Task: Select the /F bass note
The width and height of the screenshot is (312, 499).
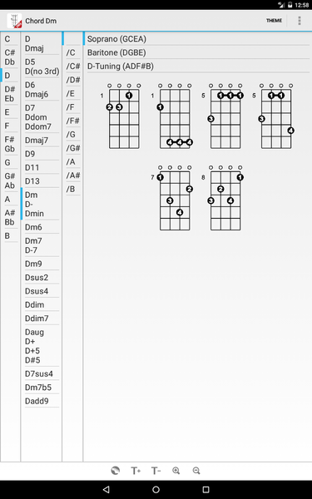Action: (x=73, y=107)
